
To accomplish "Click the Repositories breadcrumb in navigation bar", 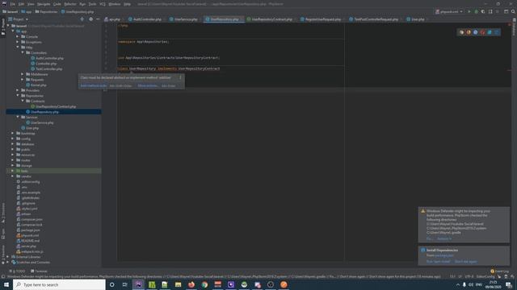I will click(x=48, y=12).
